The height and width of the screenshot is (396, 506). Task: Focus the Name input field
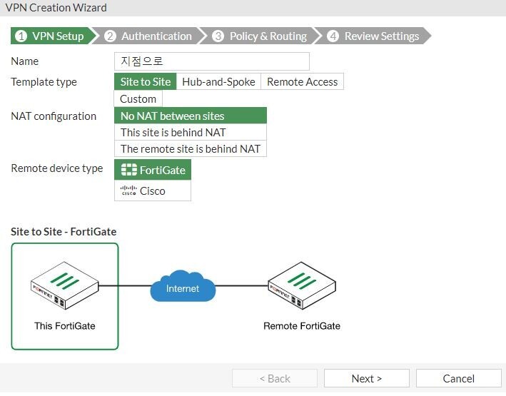point(212,61)
